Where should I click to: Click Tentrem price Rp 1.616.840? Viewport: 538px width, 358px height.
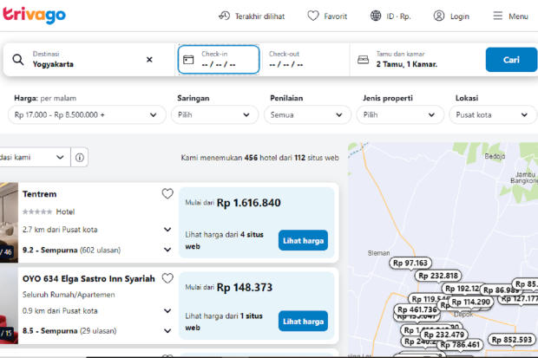tap(248, 203)
